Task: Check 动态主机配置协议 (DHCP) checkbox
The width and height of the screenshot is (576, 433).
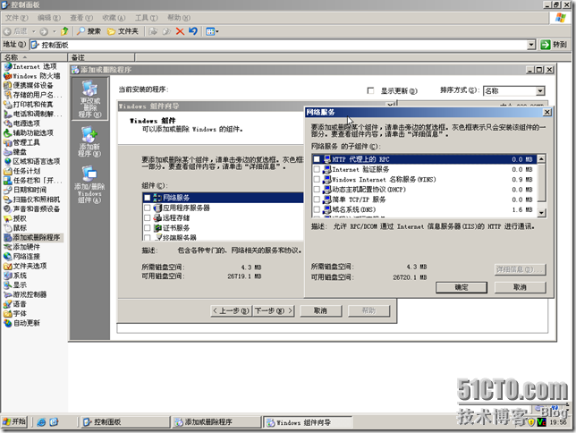Action: (x=317, y=190)
